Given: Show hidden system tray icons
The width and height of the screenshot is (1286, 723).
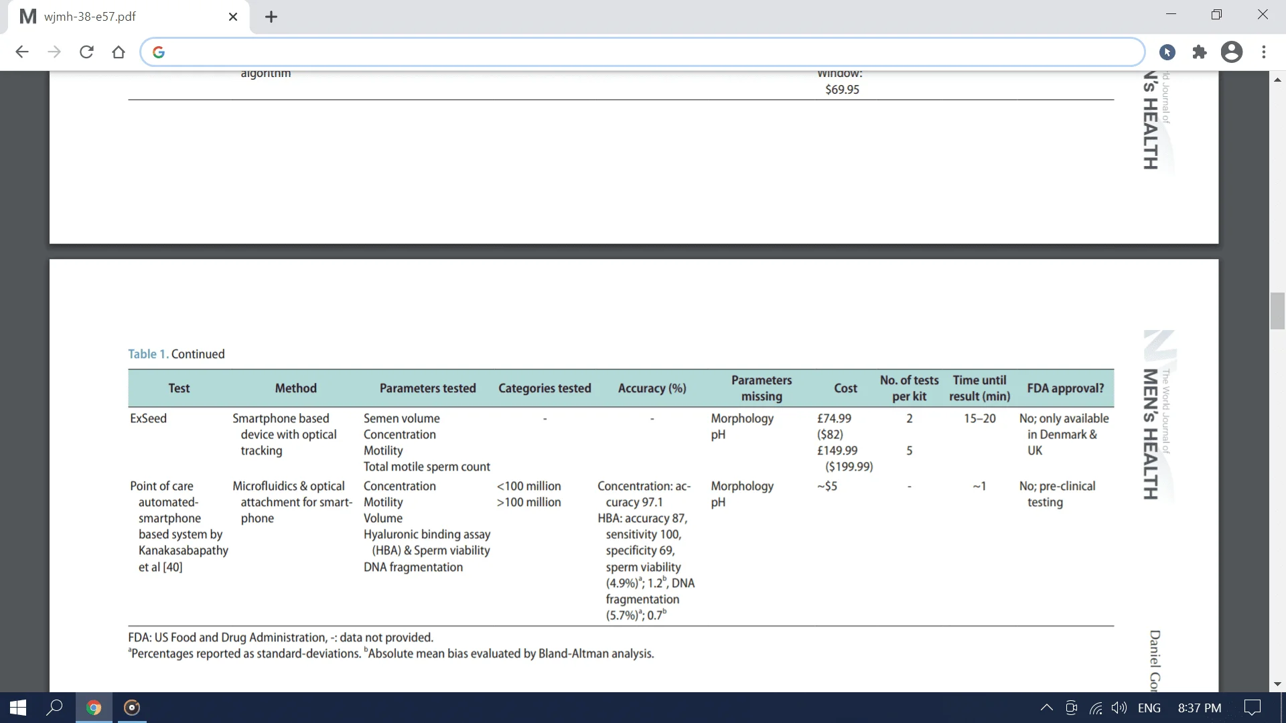Looking at the screenshot, I should click(x=1046, y=708).
